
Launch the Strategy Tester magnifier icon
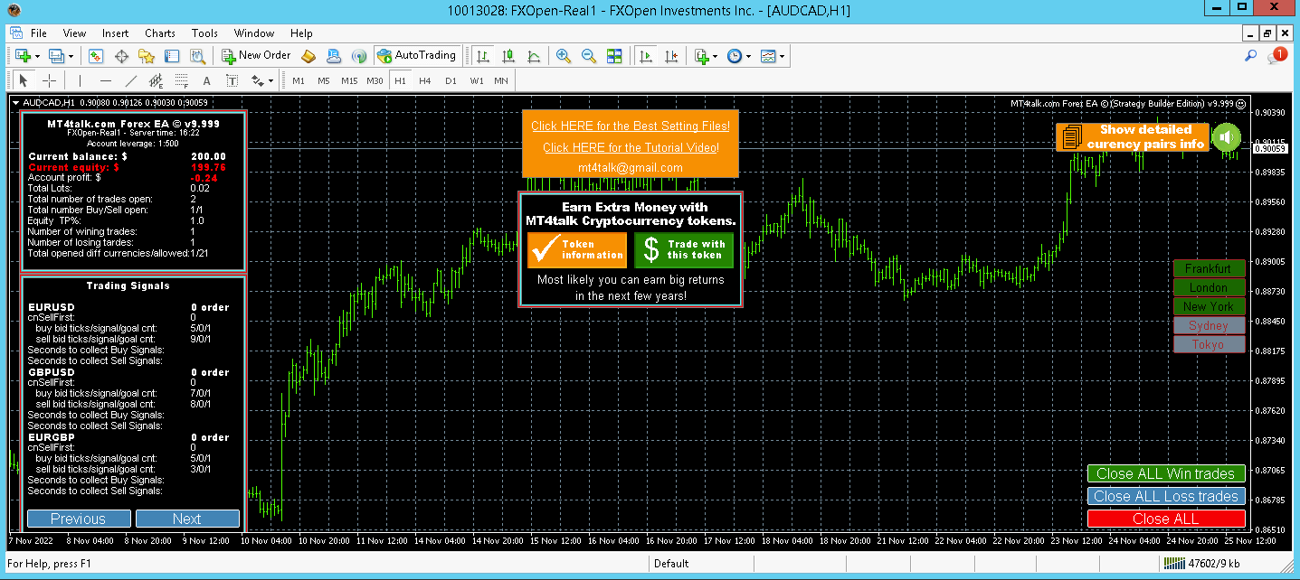click(197, 56)
